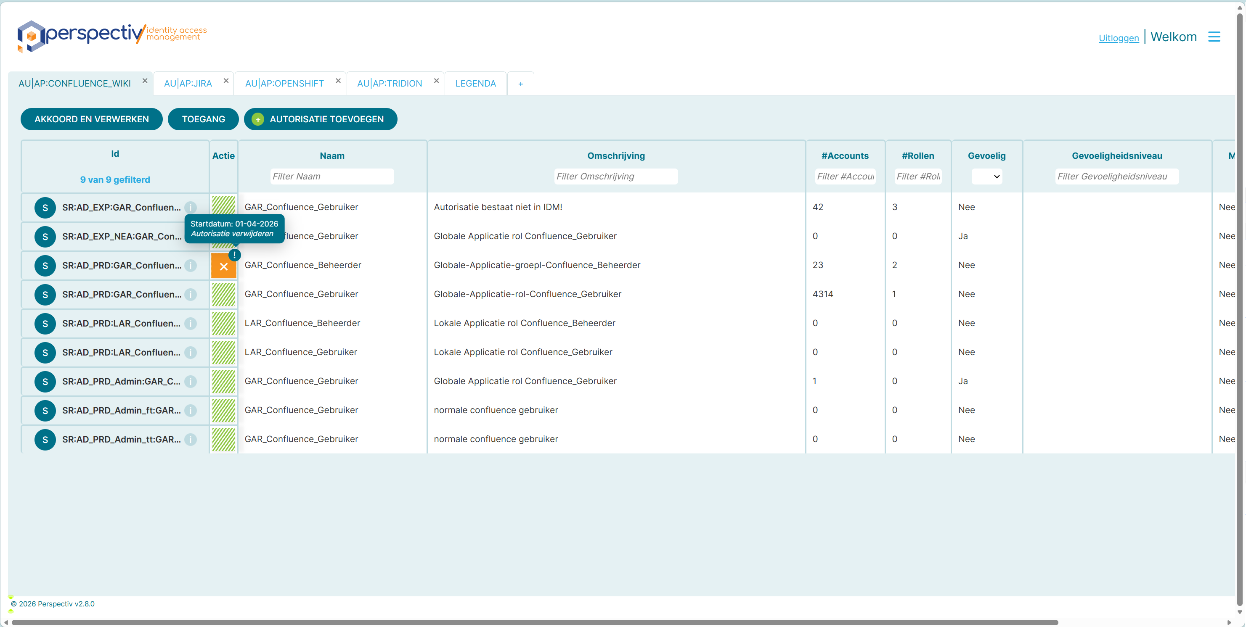Open the hamburger menu next to Welkom
The image size is (1246, 627).
1214,37
